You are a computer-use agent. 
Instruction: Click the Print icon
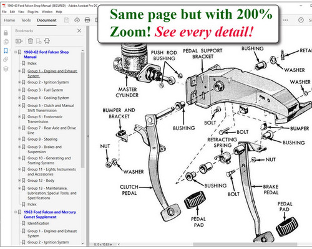(x=87, y=20)
